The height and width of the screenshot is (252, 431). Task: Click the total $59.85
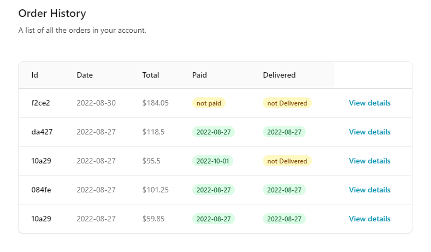point(153,219)
